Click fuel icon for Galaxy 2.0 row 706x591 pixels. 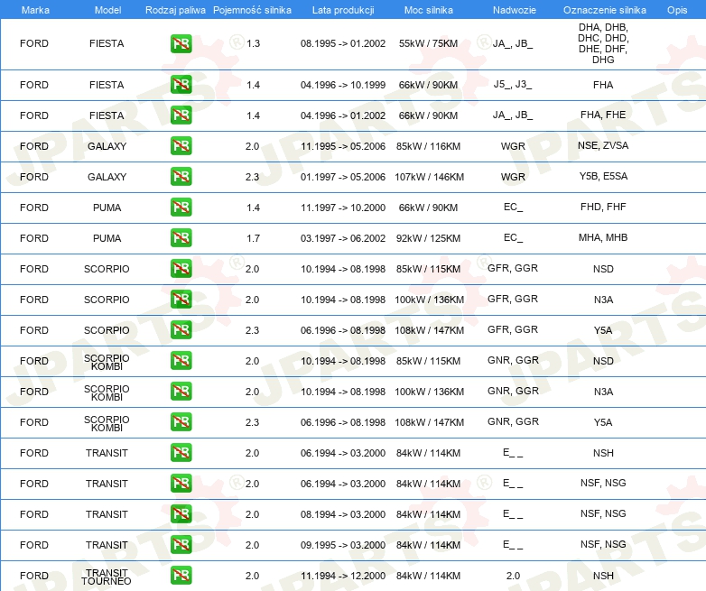[181, 146]
